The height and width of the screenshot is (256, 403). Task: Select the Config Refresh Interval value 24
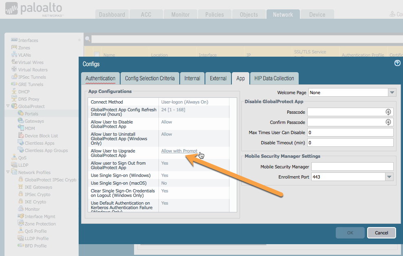tap(173, 110)
